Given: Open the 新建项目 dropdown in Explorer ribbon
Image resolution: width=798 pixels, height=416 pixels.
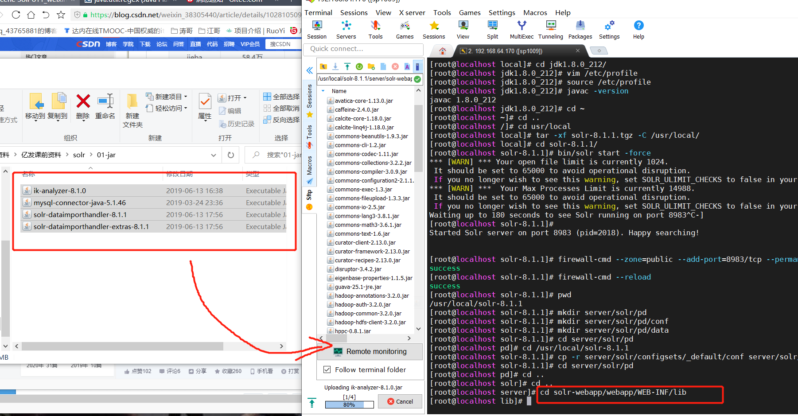Looking at the screenshot, I should click(167, 97).
